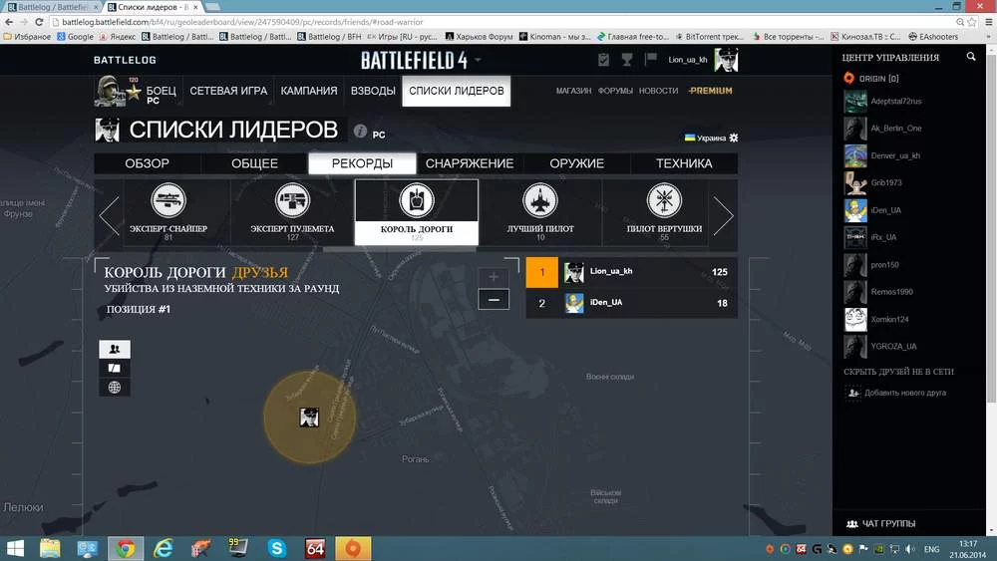Go to Новости link
This screenshot has width=997, height=561.
click(x=658, y=91)
